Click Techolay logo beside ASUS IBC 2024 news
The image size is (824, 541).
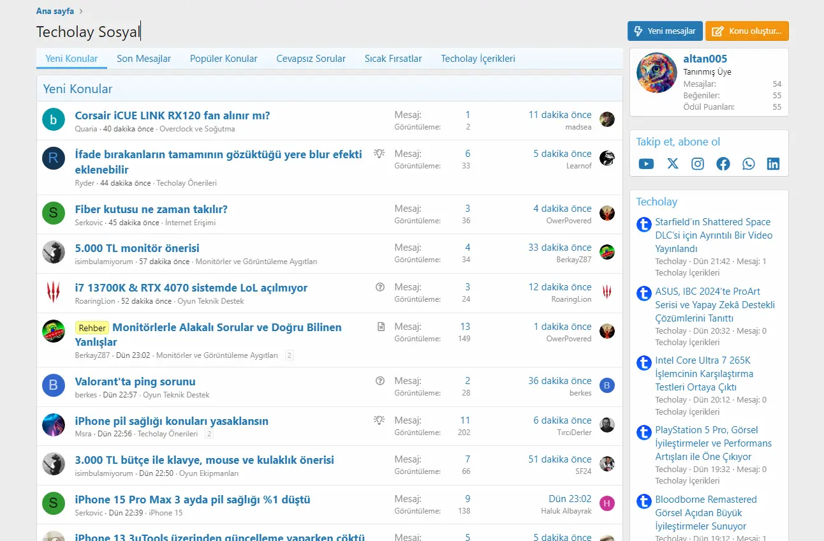[644, 293]
